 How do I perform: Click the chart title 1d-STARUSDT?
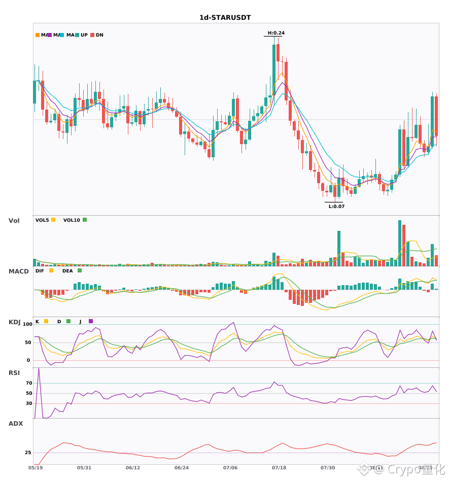point(225,18)
